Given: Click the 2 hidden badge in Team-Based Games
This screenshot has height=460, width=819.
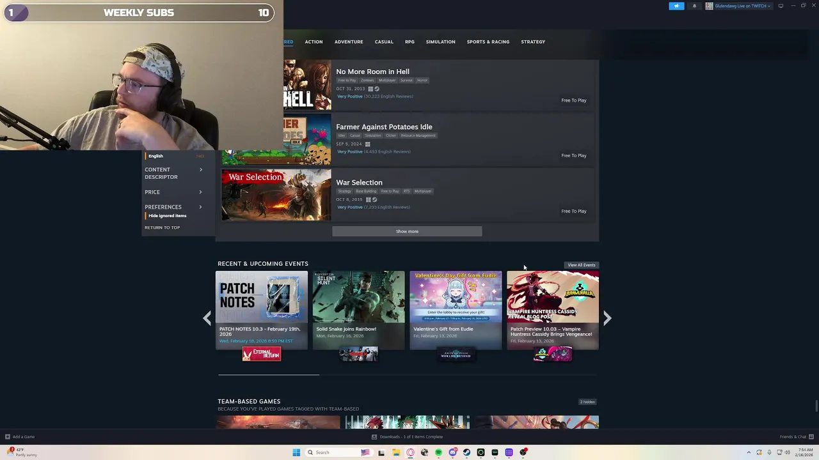Looking at the screenshot, I should (587, 402).
